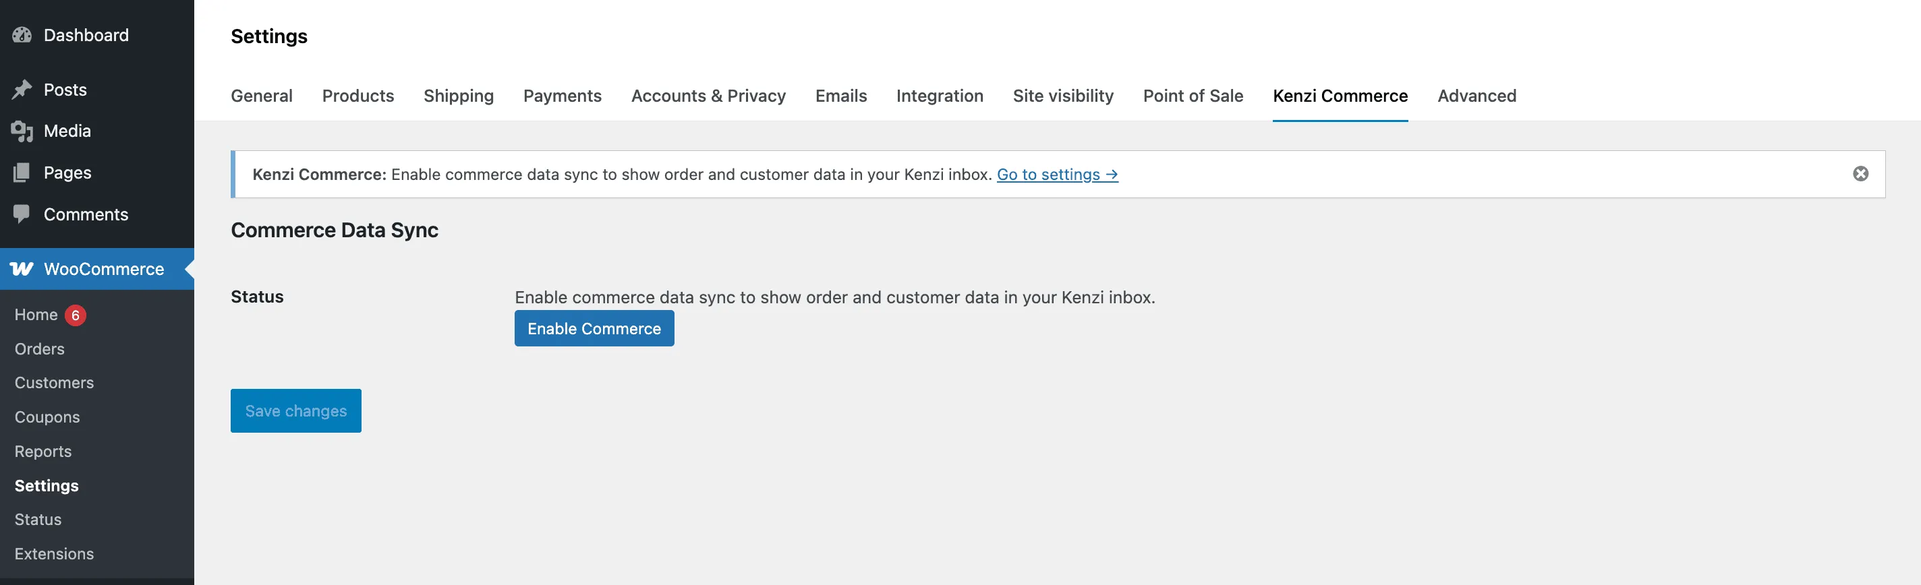Switch to the Payments tab
1921x585 pixels.
(563, 96)
